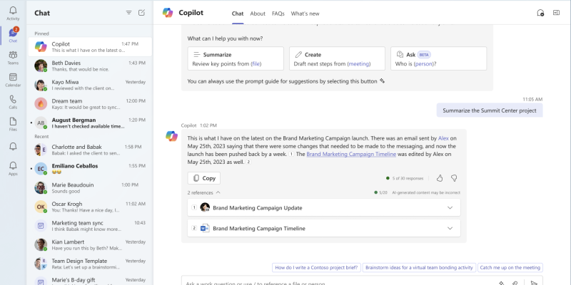571x285 pixels.
Task: Open Kian Lambert chat
Action: pos(90,244)
